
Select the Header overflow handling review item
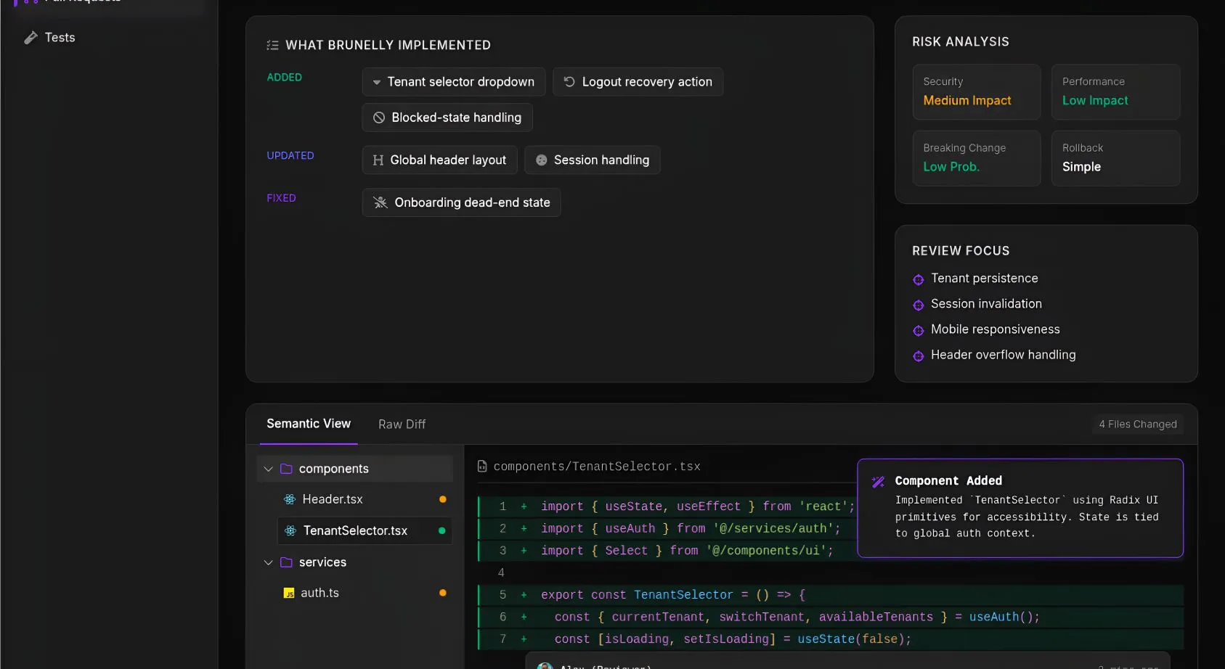coord(1003,355)
